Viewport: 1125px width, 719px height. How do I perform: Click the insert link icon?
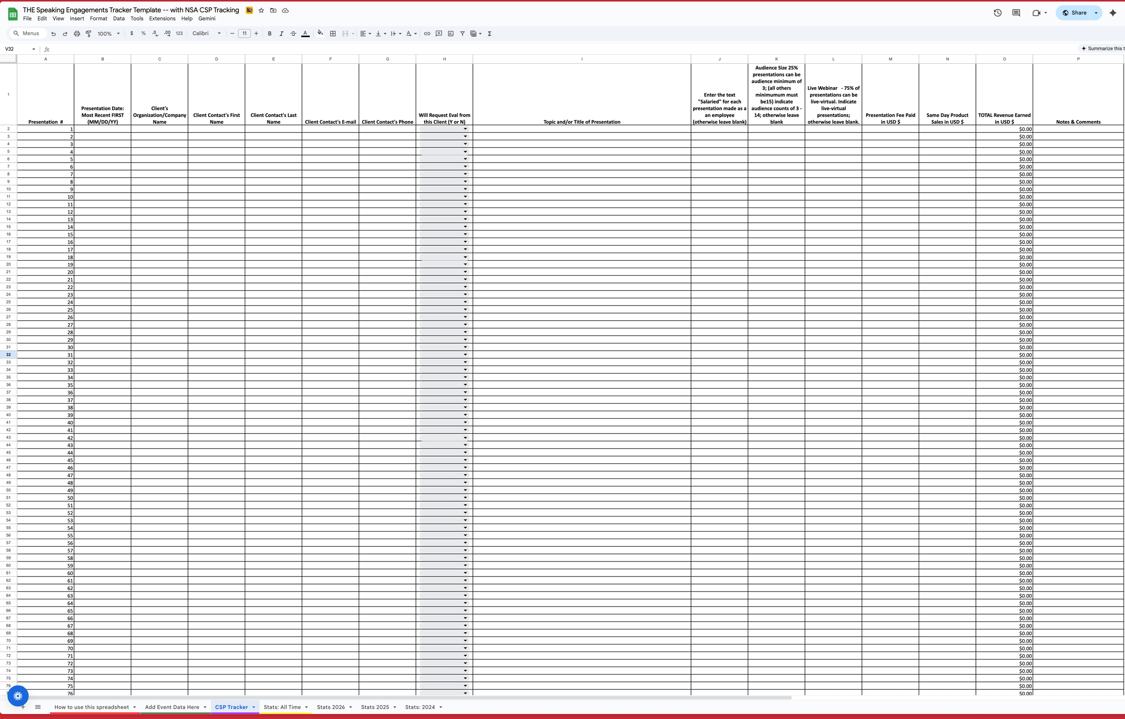click(x=427, y=33)
